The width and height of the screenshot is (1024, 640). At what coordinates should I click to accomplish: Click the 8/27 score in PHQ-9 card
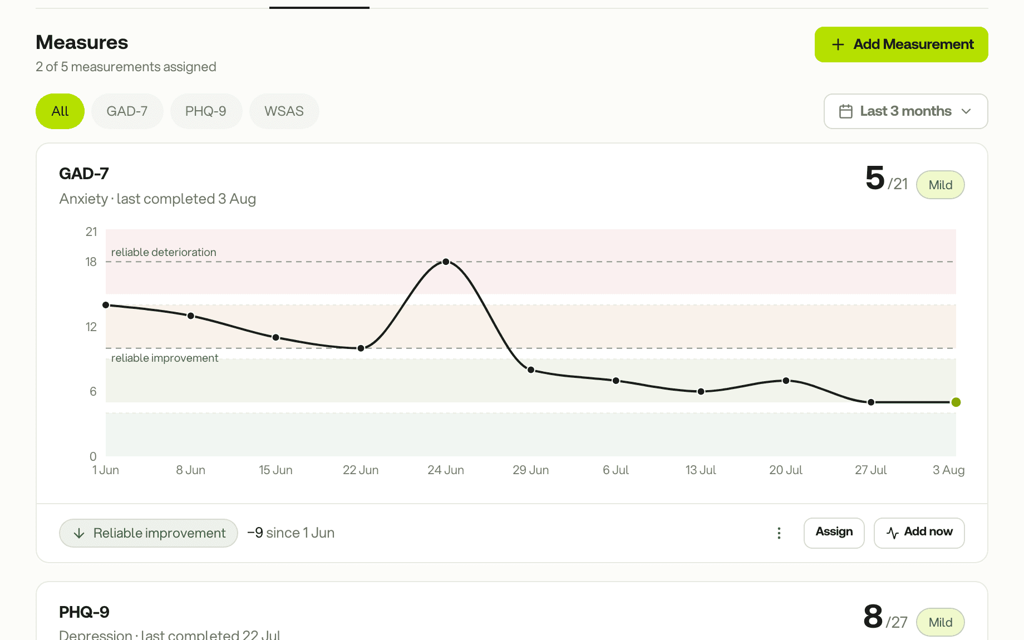885,617
